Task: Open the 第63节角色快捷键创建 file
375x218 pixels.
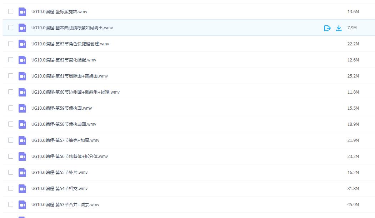Action: [x=70, y=44]
